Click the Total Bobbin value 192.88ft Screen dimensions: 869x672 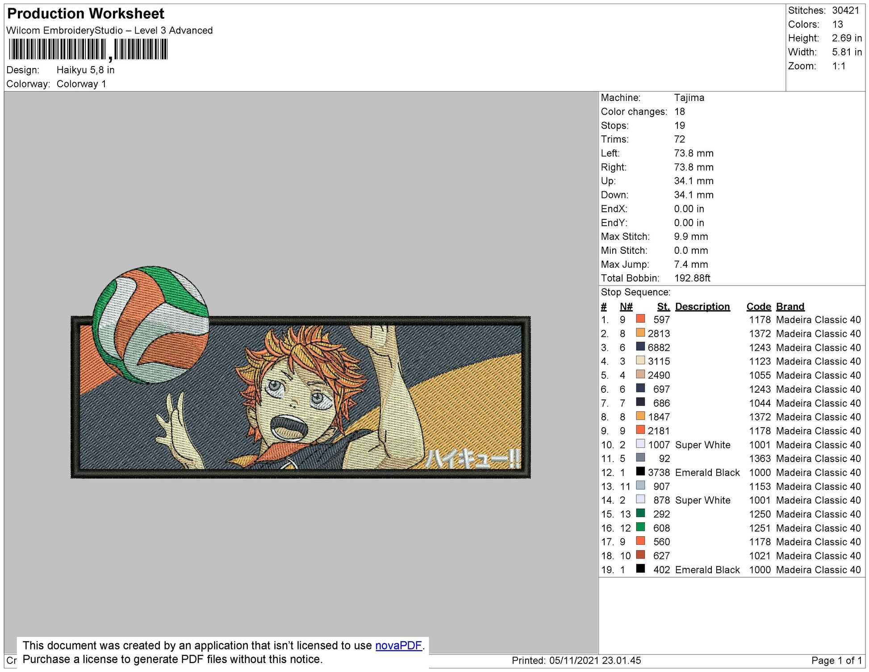(692, 278)
